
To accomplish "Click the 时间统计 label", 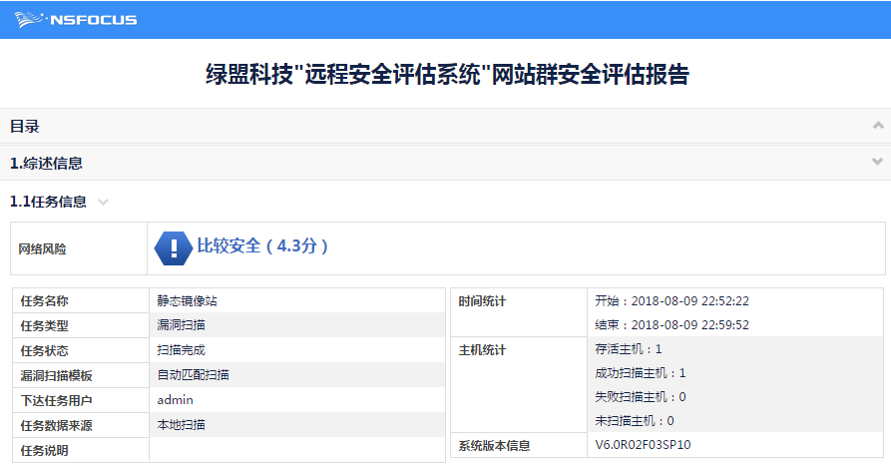I will tap(482, 301).
